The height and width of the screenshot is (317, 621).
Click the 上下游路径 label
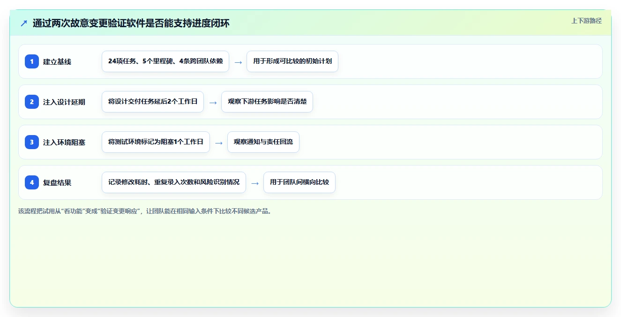pos(586,21)
